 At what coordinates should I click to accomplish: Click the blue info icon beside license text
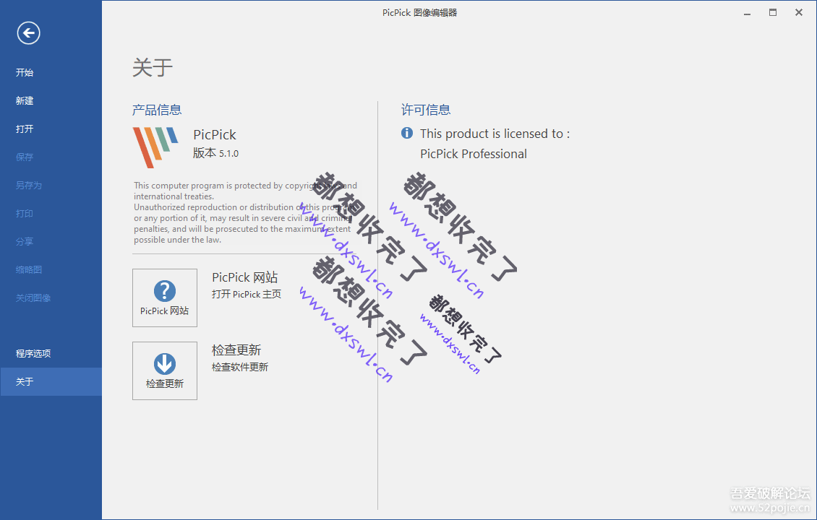407,134
